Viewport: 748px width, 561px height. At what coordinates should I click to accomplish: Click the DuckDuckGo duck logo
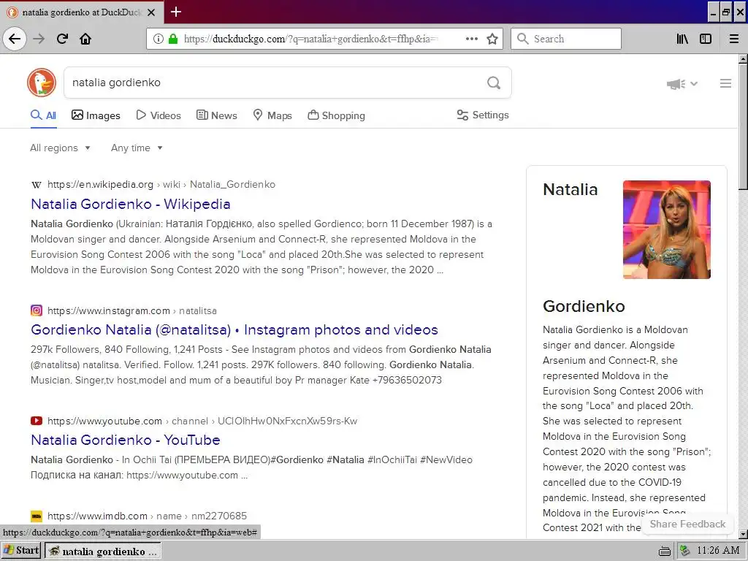click(42, 83)
